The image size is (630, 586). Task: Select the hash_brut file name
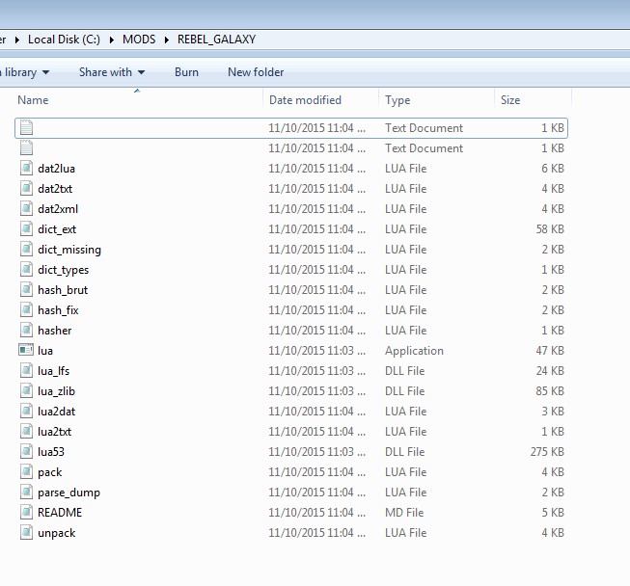click(x=63, y=290)
